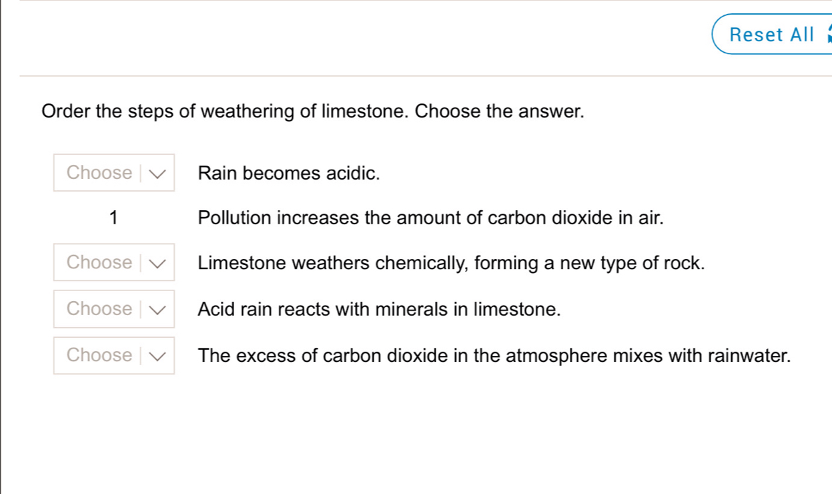Click the "Pollution increases the amount" statement
The image size is (832, 494).
(x=431, y=218)
